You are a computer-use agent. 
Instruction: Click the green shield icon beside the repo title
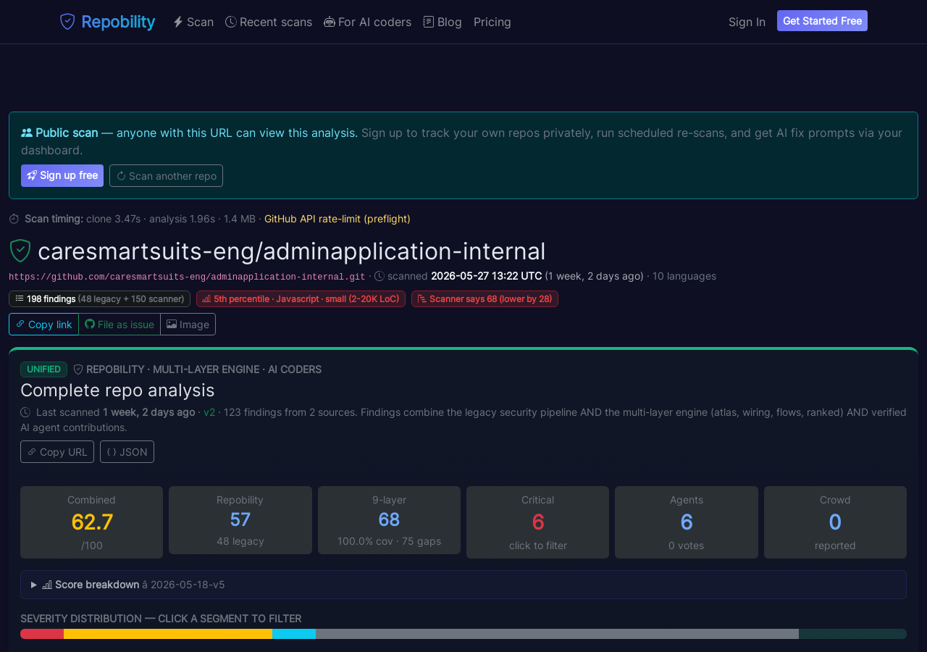(x=20, y=251)
